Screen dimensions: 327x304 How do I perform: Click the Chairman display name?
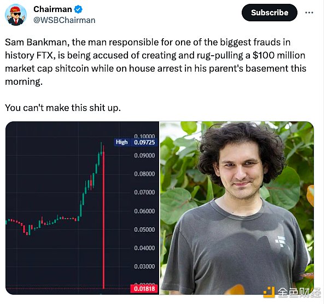point(52,9)
